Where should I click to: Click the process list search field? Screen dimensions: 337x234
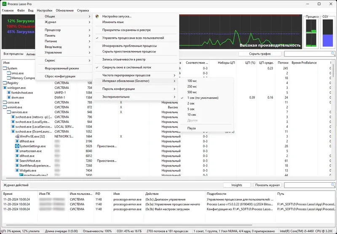[x=308, y=54]
